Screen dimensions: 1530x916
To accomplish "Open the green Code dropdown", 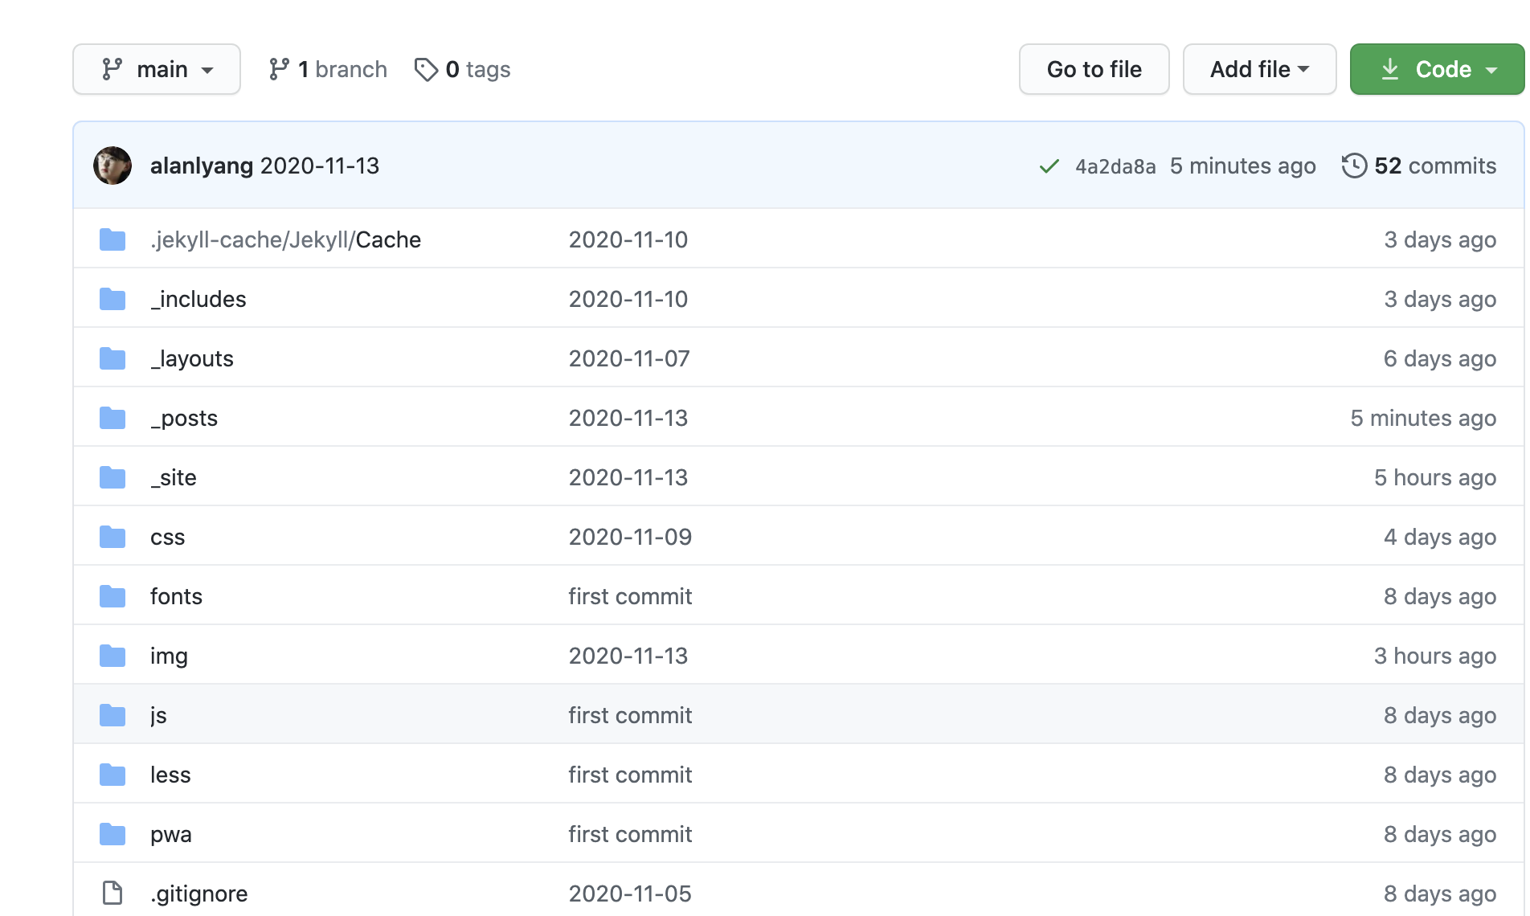I will pyautogui.click(x=1436, y=70).
